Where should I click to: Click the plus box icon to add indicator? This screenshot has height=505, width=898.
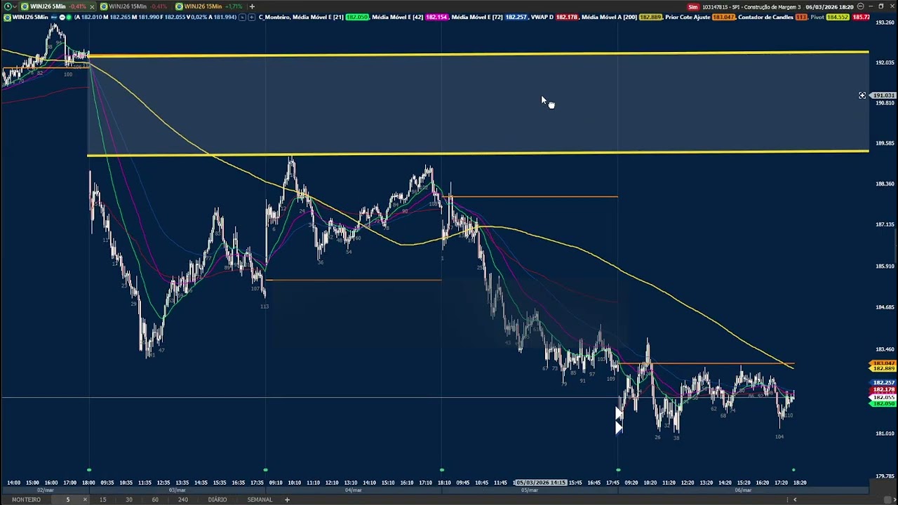[252, 17]
